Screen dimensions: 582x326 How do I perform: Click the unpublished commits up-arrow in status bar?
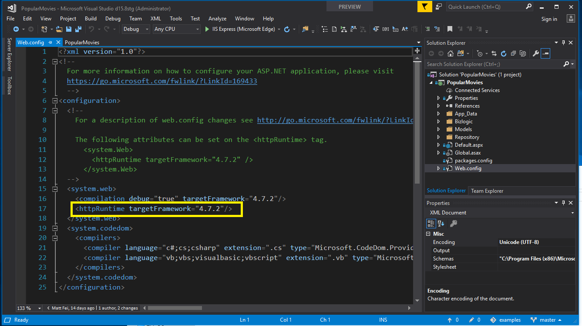tap(451, 320)
